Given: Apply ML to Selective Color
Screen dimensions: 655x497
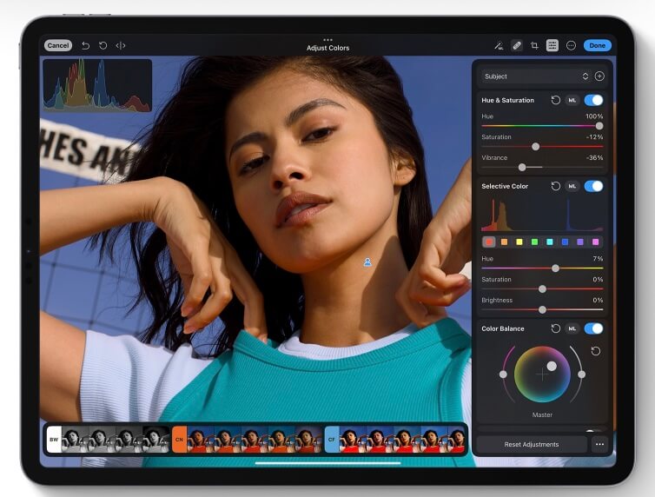Looking at the screenshot, I should [572, 186].
